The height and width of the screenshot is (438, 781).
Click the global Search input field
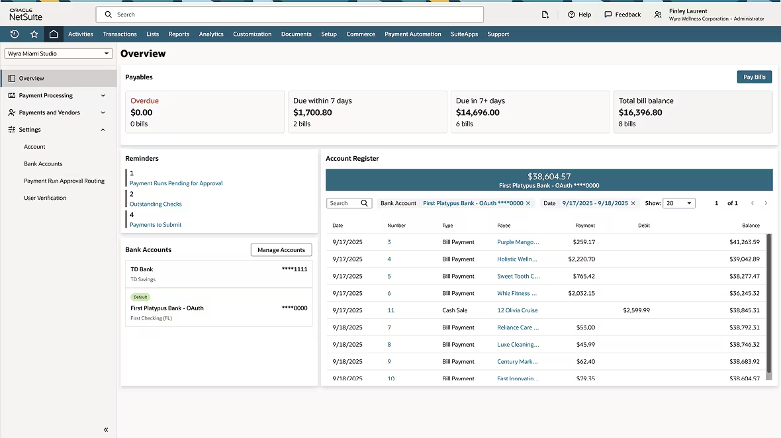(x=289, y=14)
